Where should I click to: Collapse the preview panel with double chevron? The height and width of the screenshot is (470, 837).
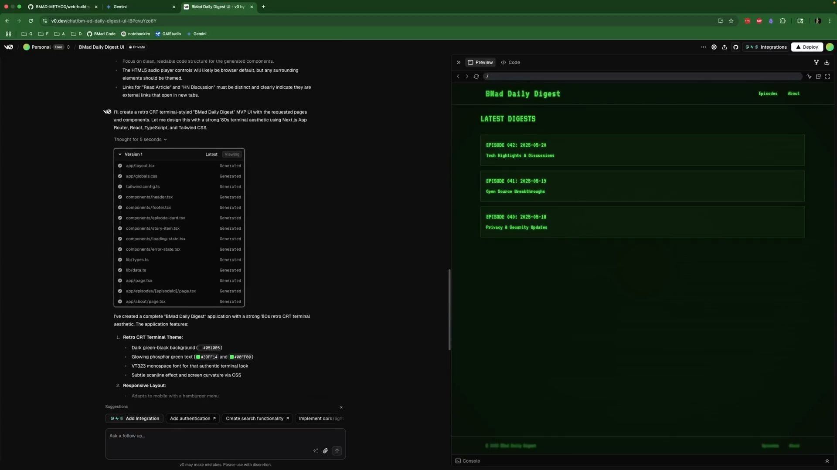click(x=459, y=62)
